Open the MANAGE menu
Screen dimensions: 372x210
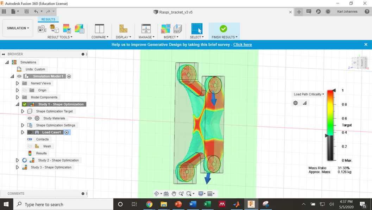pyautogui.click(x=146, y=37)
